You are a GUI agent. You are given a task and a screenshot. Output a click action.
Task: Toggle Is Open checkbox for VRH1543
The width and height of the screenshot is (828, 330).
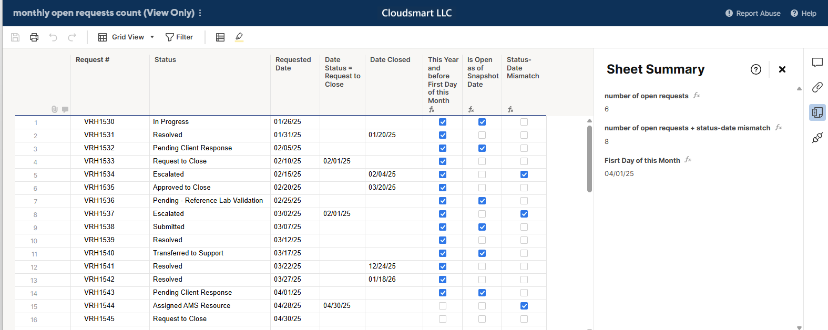pos(482,293)
